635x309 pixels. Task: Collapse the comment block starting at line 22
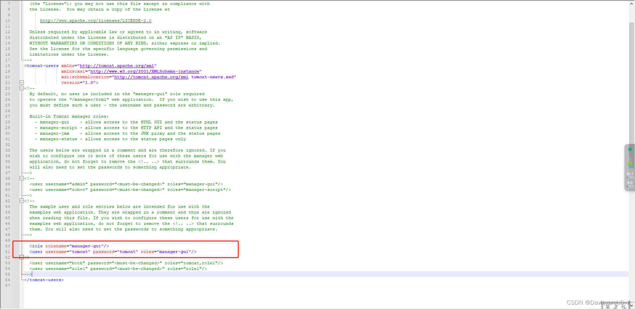coord(22,88)
